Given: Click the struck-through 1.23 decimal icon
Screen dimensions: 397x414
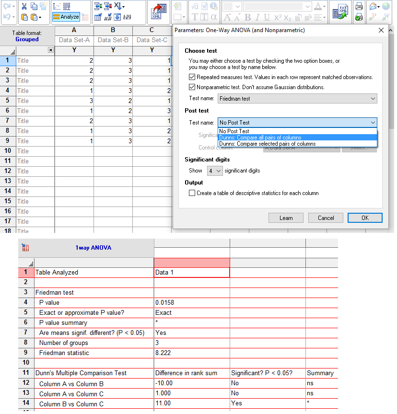Looking at the screenshot, I should pyautogui.click(x=127, y=17).
